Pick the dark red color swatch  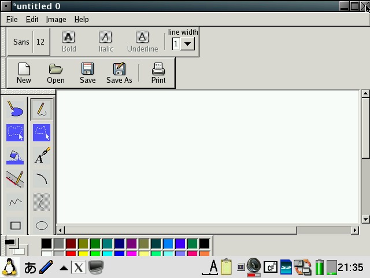(x=71, y=244)
